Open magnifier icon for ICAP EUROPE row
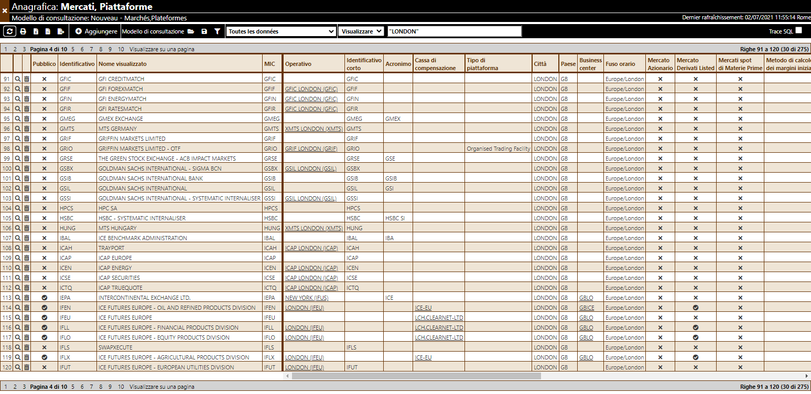Screen dimensions: 811x394 click(x=18, y=258)
